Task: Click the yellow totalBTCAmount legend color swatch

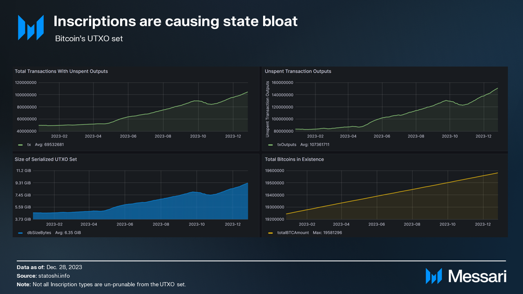Action: (x=270, y=233)
